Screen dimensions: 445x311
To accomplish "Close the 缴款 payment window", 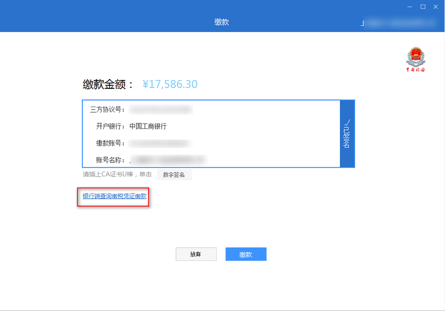I will tap(436, 6).
